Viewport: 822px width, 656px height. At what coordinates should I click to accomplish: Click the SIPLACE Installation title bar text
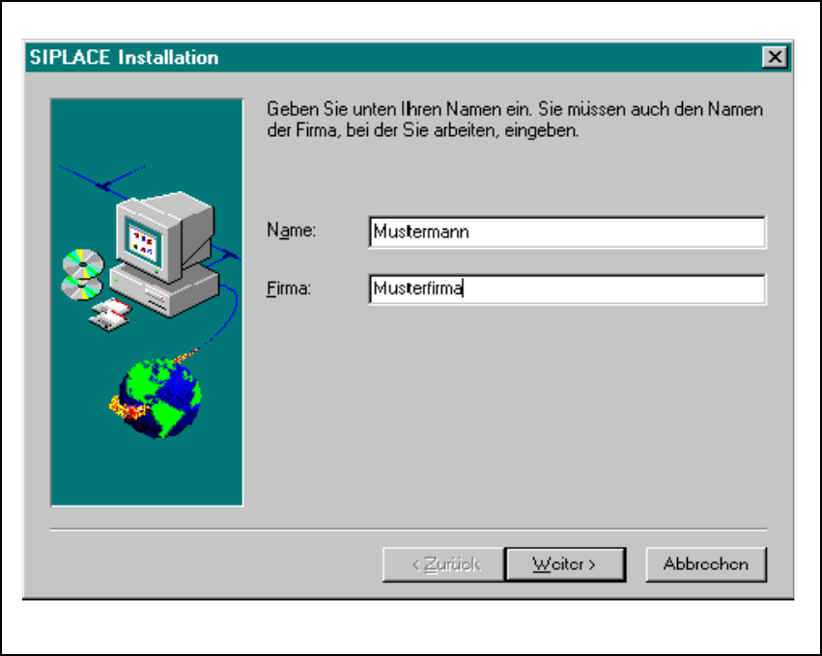tap(125, 57)
